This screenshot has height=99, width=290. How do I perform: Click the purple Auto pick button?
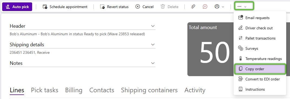click(x=17, y=7)
